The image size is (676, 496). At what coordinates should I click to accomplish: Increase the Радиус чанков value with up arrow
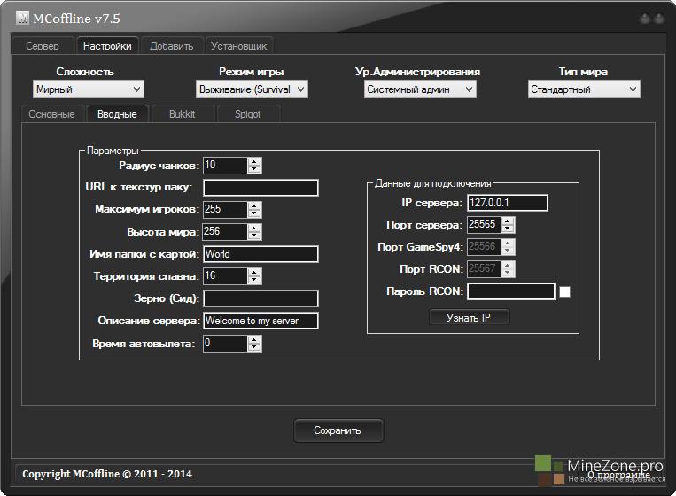pyautogui.click(x=254, y=161)
